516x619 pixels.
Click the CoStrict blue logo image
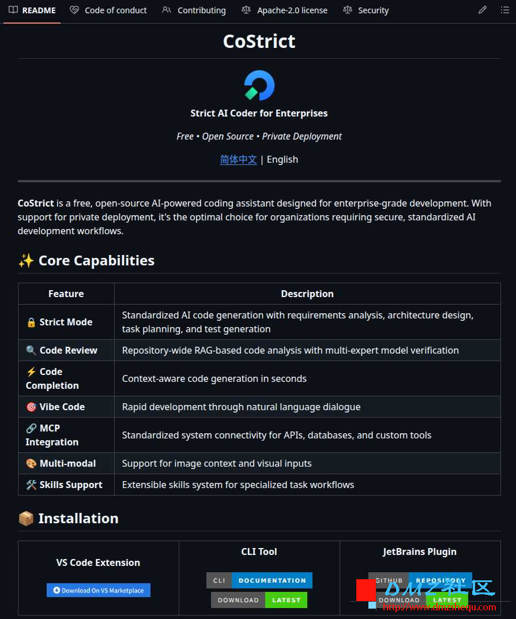[259, 85]
